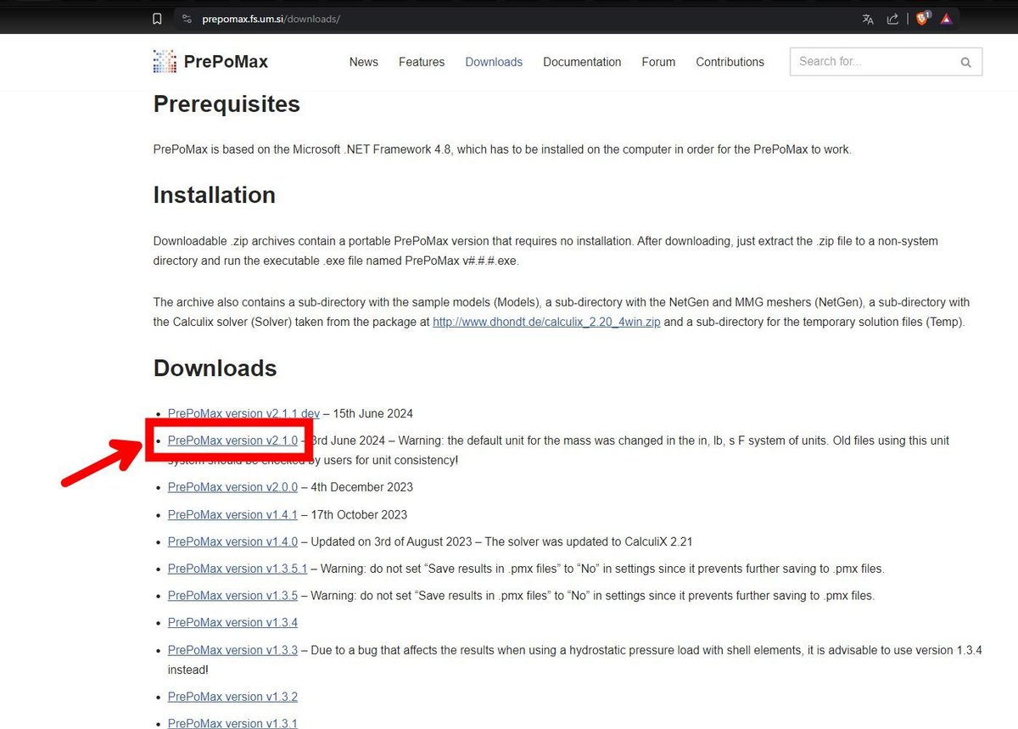Open the calculix_2.20_4win.zip link

pyautogui.click(x=546, y=322)
